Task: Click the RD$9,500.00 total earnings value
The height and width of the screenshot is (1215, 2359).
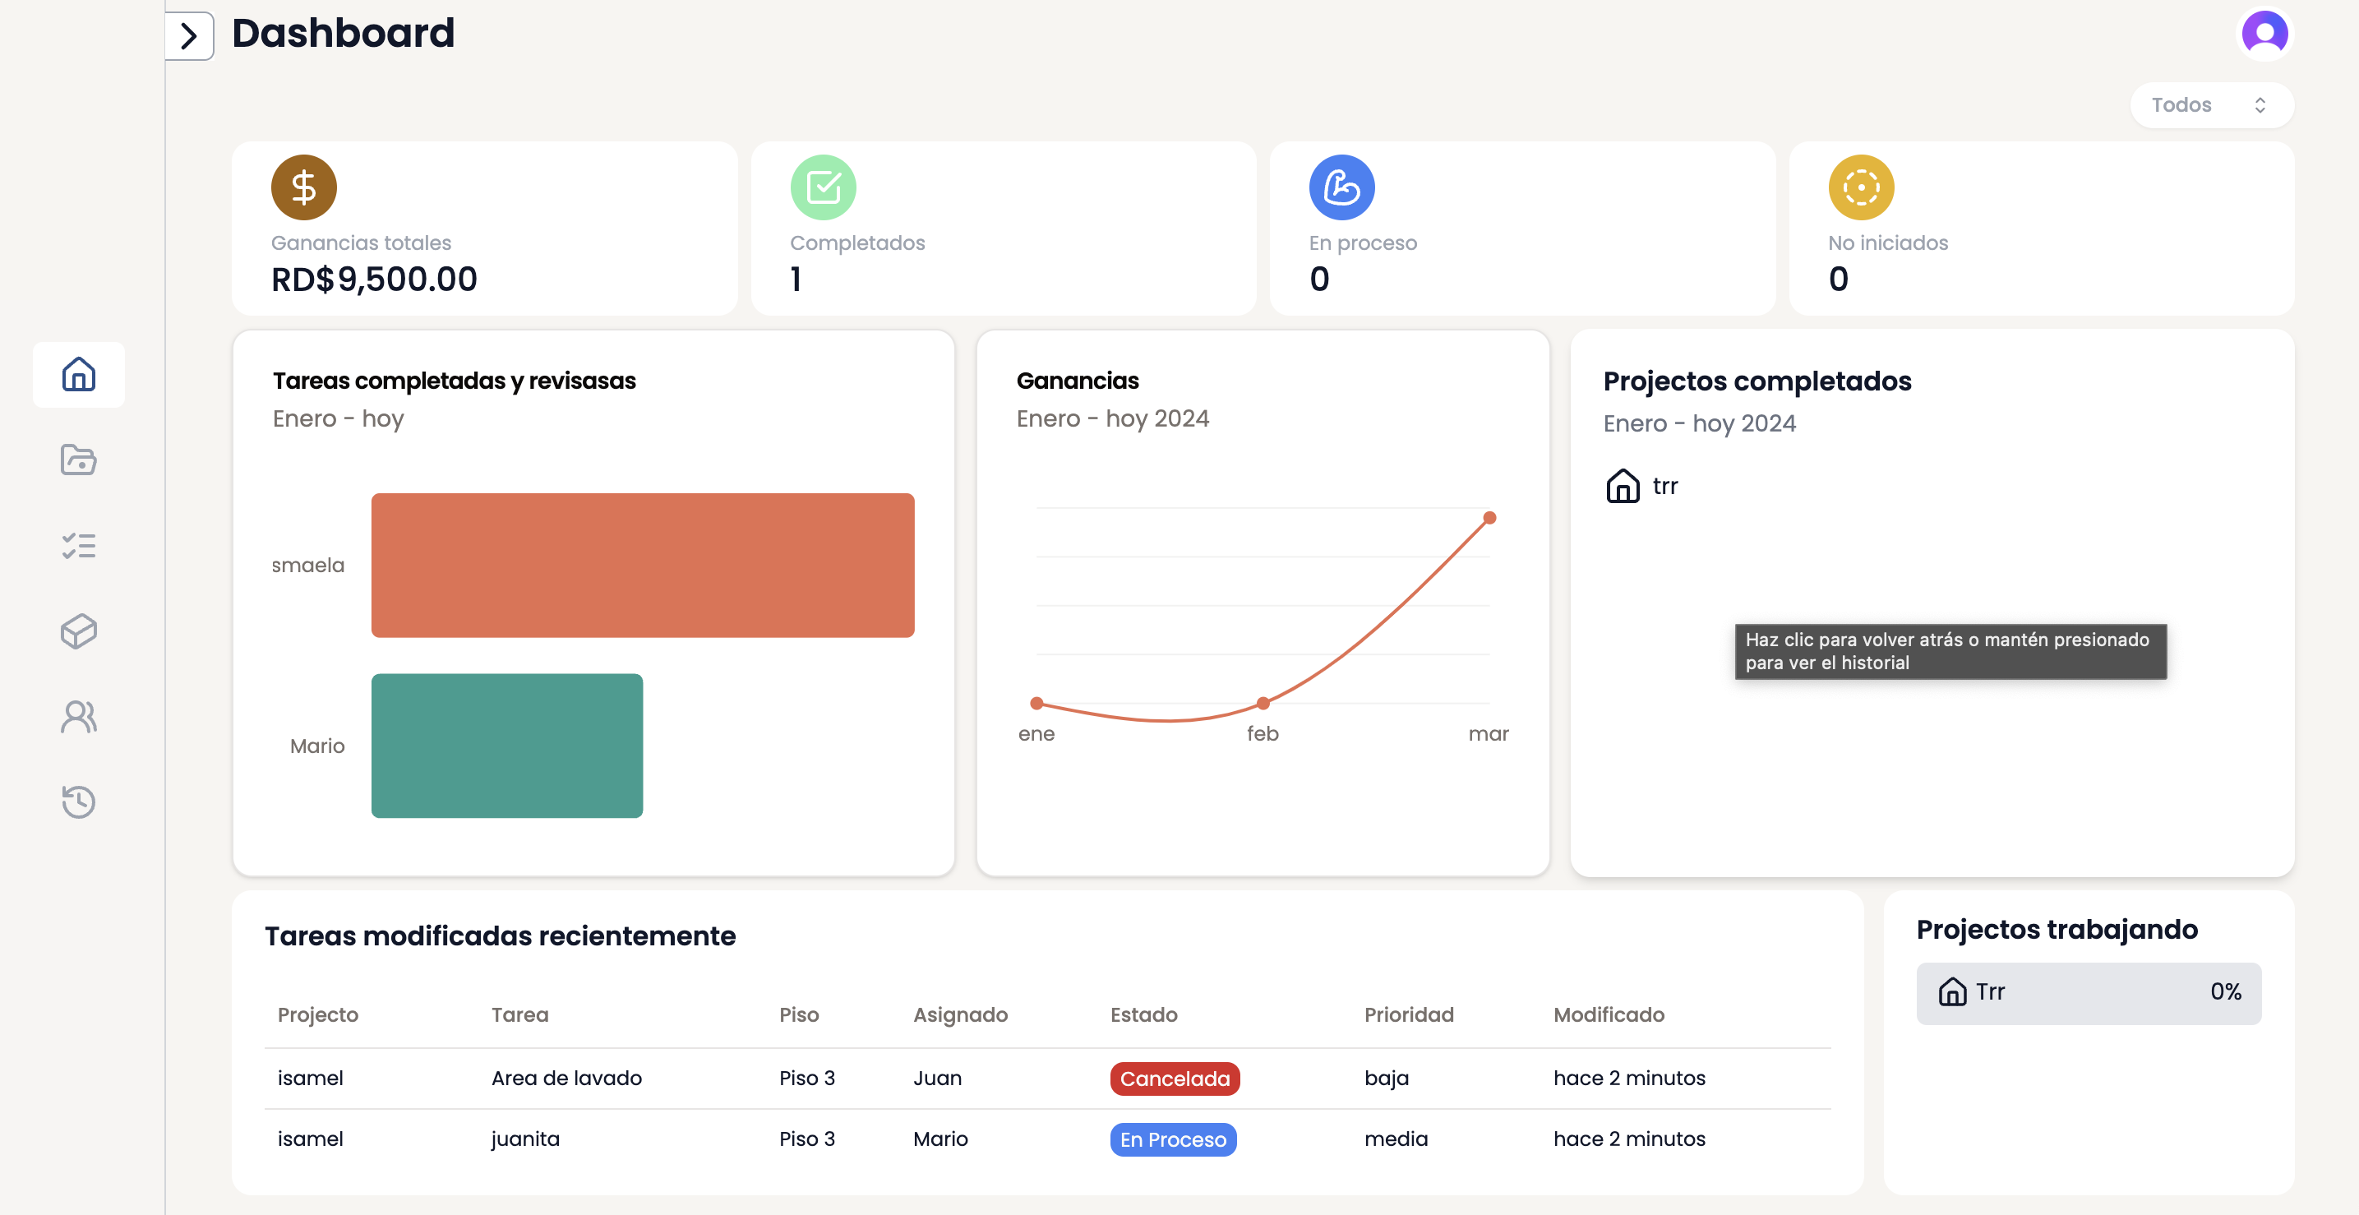Action: point(374,279)
